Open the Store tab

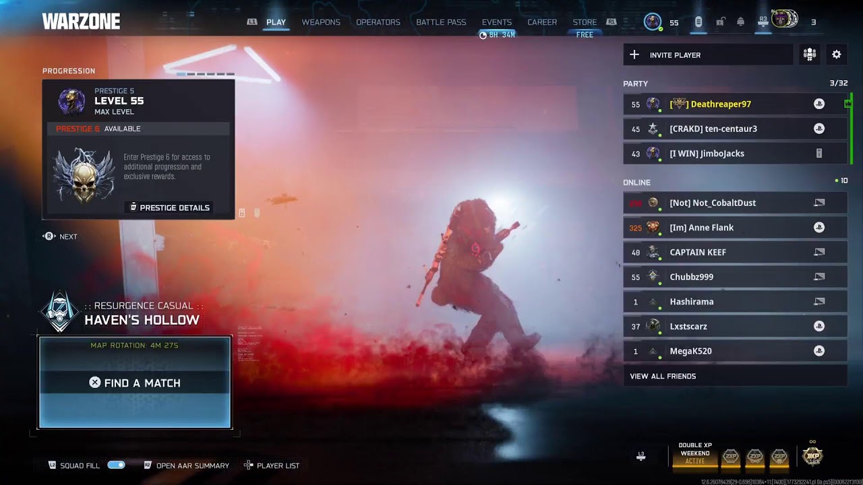tap(585, 22)
